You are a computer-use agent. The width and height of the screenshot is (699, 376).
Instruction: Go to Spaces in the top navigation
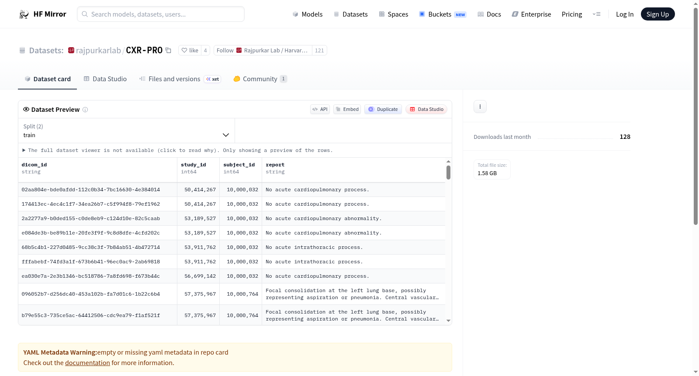pos(393,14)
